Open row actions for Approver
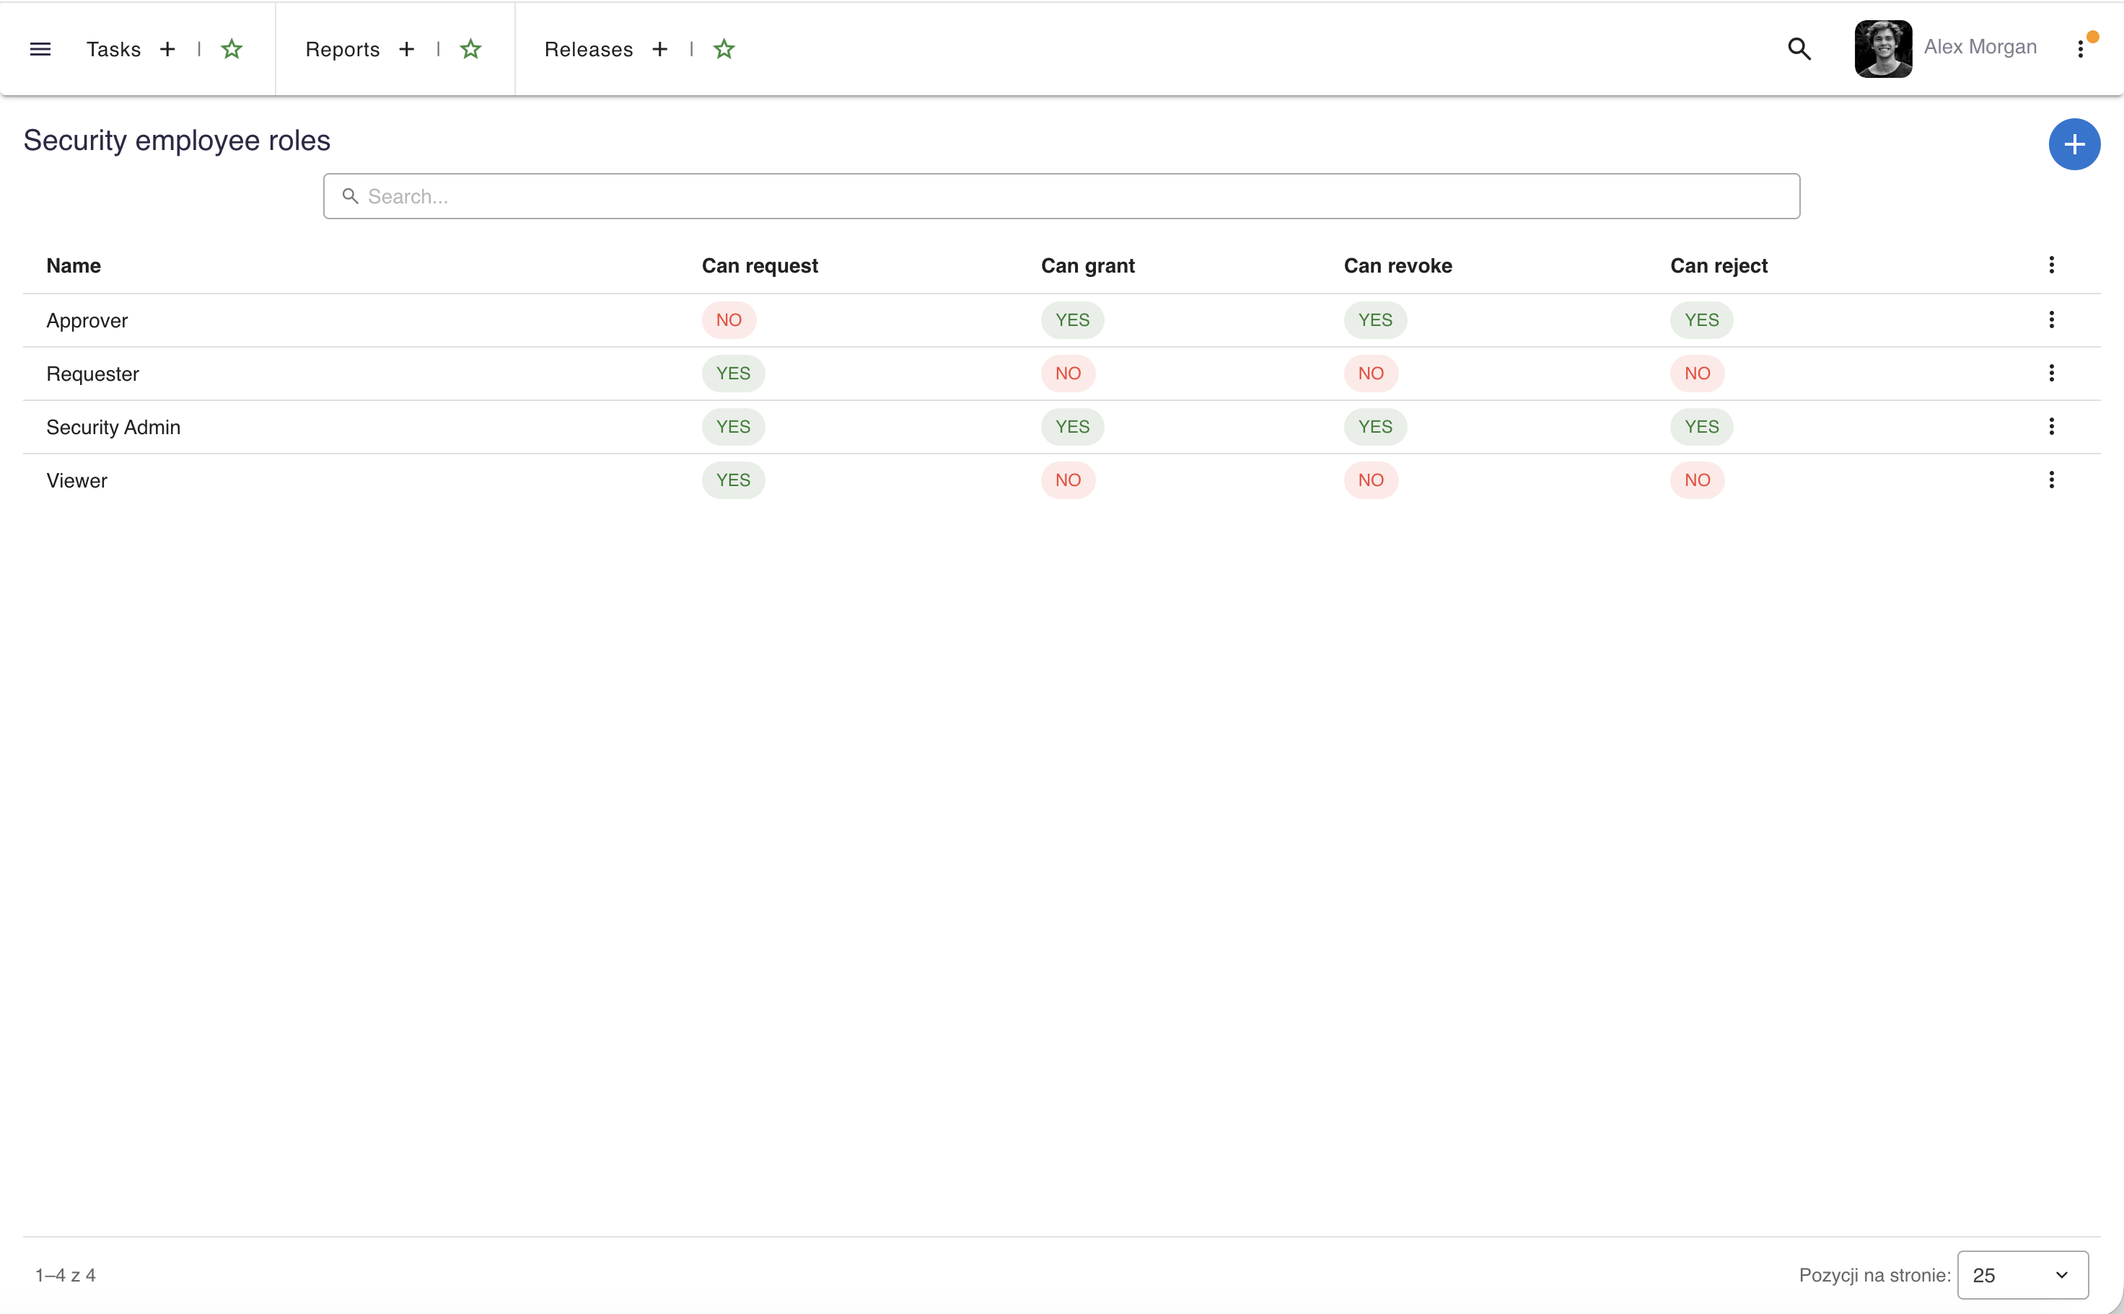Viewport: 2124px width, 1314px height. (x=2051, y=319)
